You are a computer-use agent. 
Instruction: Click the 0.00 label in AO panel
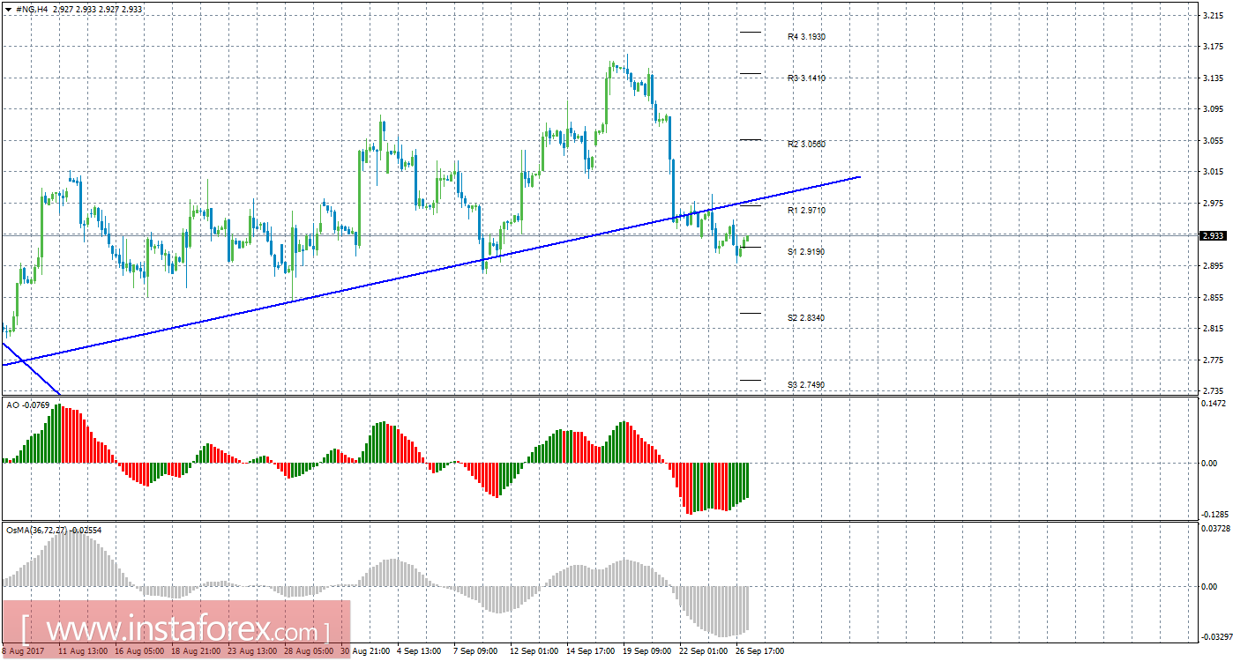pyautogui.click(x=1209, y=463)
